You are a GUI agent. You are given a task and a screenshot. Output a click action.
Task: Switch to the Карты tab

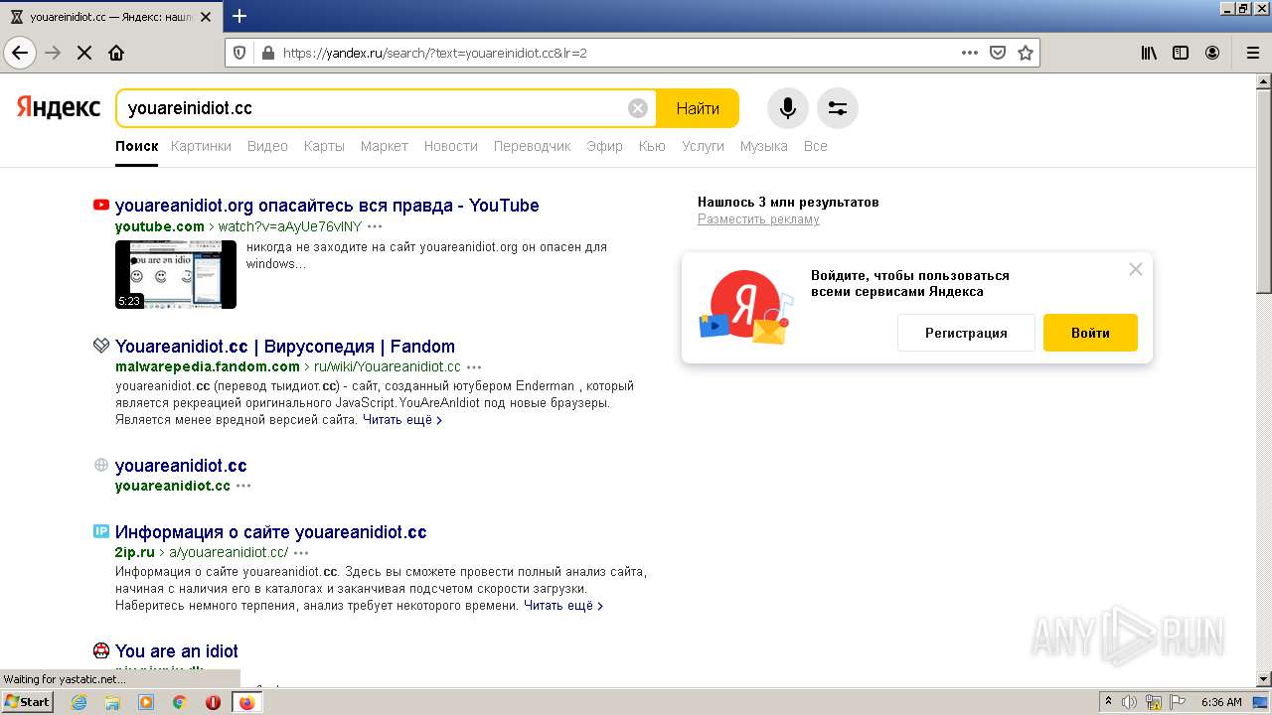pos(324,146)
